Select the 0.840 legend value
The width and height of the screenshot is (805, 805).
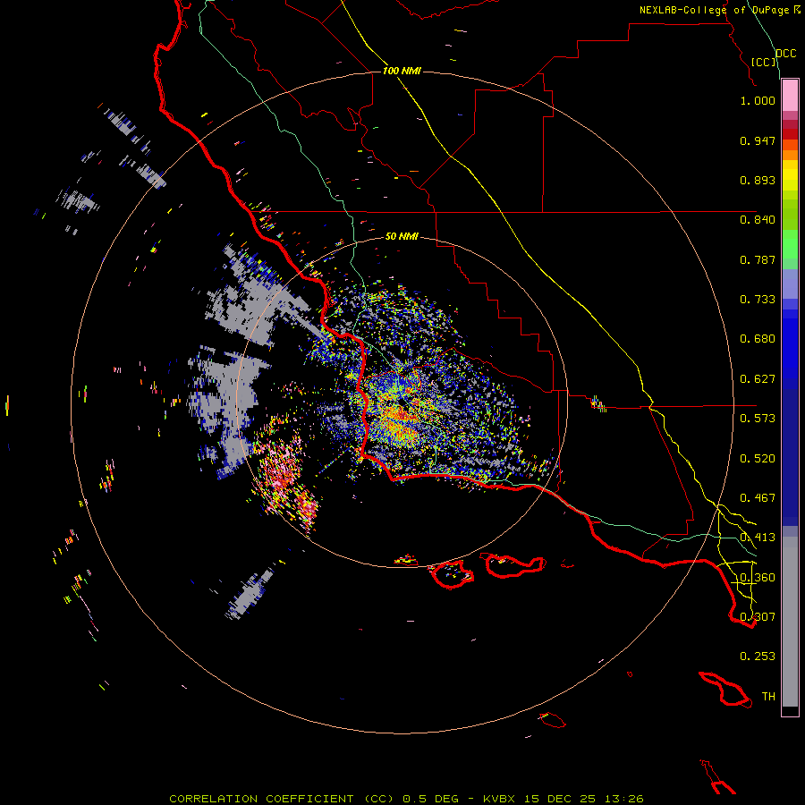click(758, 220)
